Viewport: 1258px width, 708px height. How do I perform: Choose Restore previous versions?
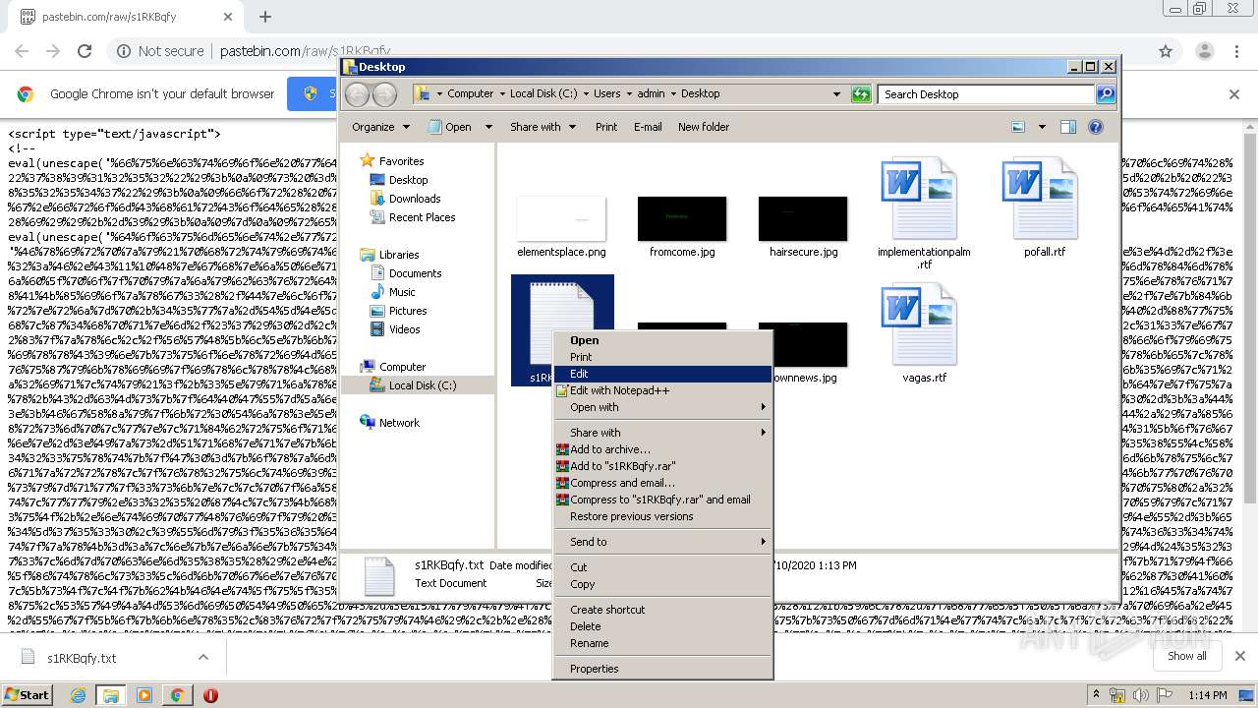(662, 516)
